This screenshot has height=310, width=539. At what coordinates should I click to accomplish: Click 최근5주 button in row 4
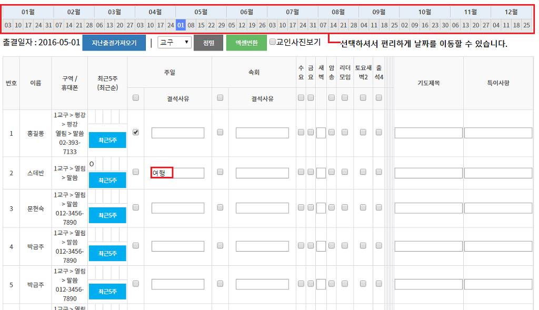(x=107, y=253)
